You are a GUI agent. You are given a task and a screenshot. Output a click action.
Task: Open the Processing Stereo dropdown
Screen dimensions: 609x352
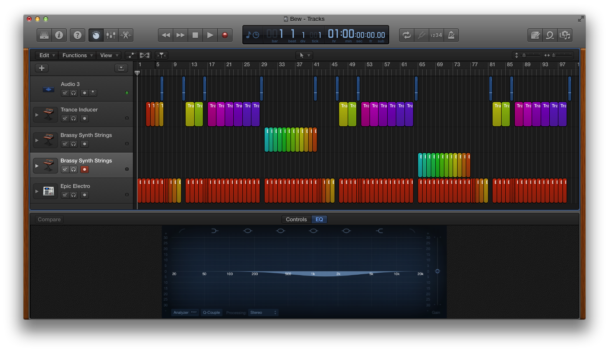(263, 313)
